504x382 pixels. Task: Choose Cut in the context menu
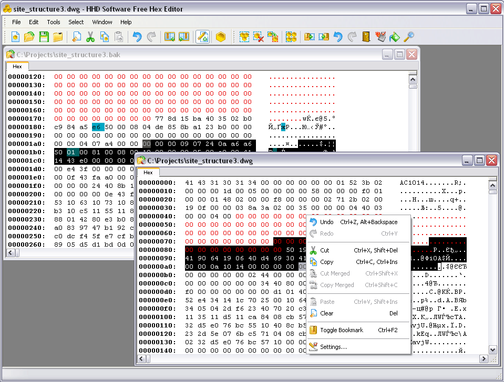pos(358,250)
